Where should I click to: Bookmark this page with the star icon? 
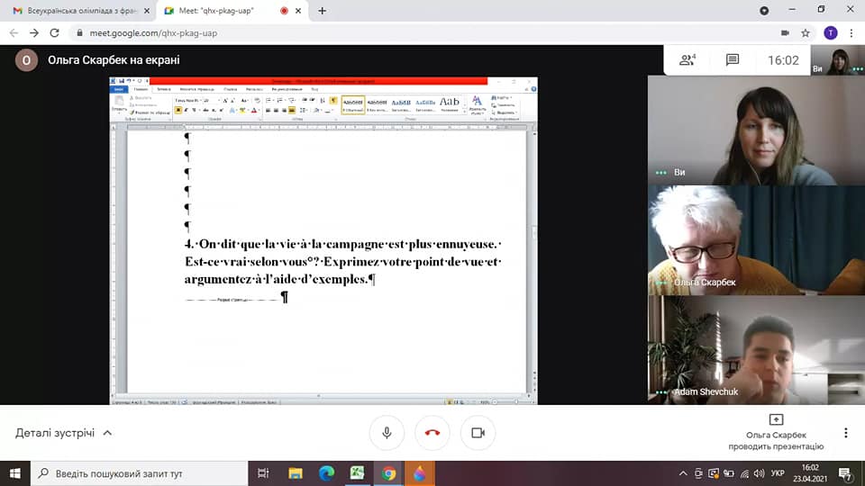click(806, 32)
